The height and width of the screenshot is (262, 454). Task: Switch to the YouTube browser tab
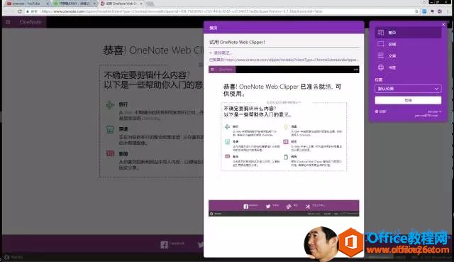pos(27,4)
